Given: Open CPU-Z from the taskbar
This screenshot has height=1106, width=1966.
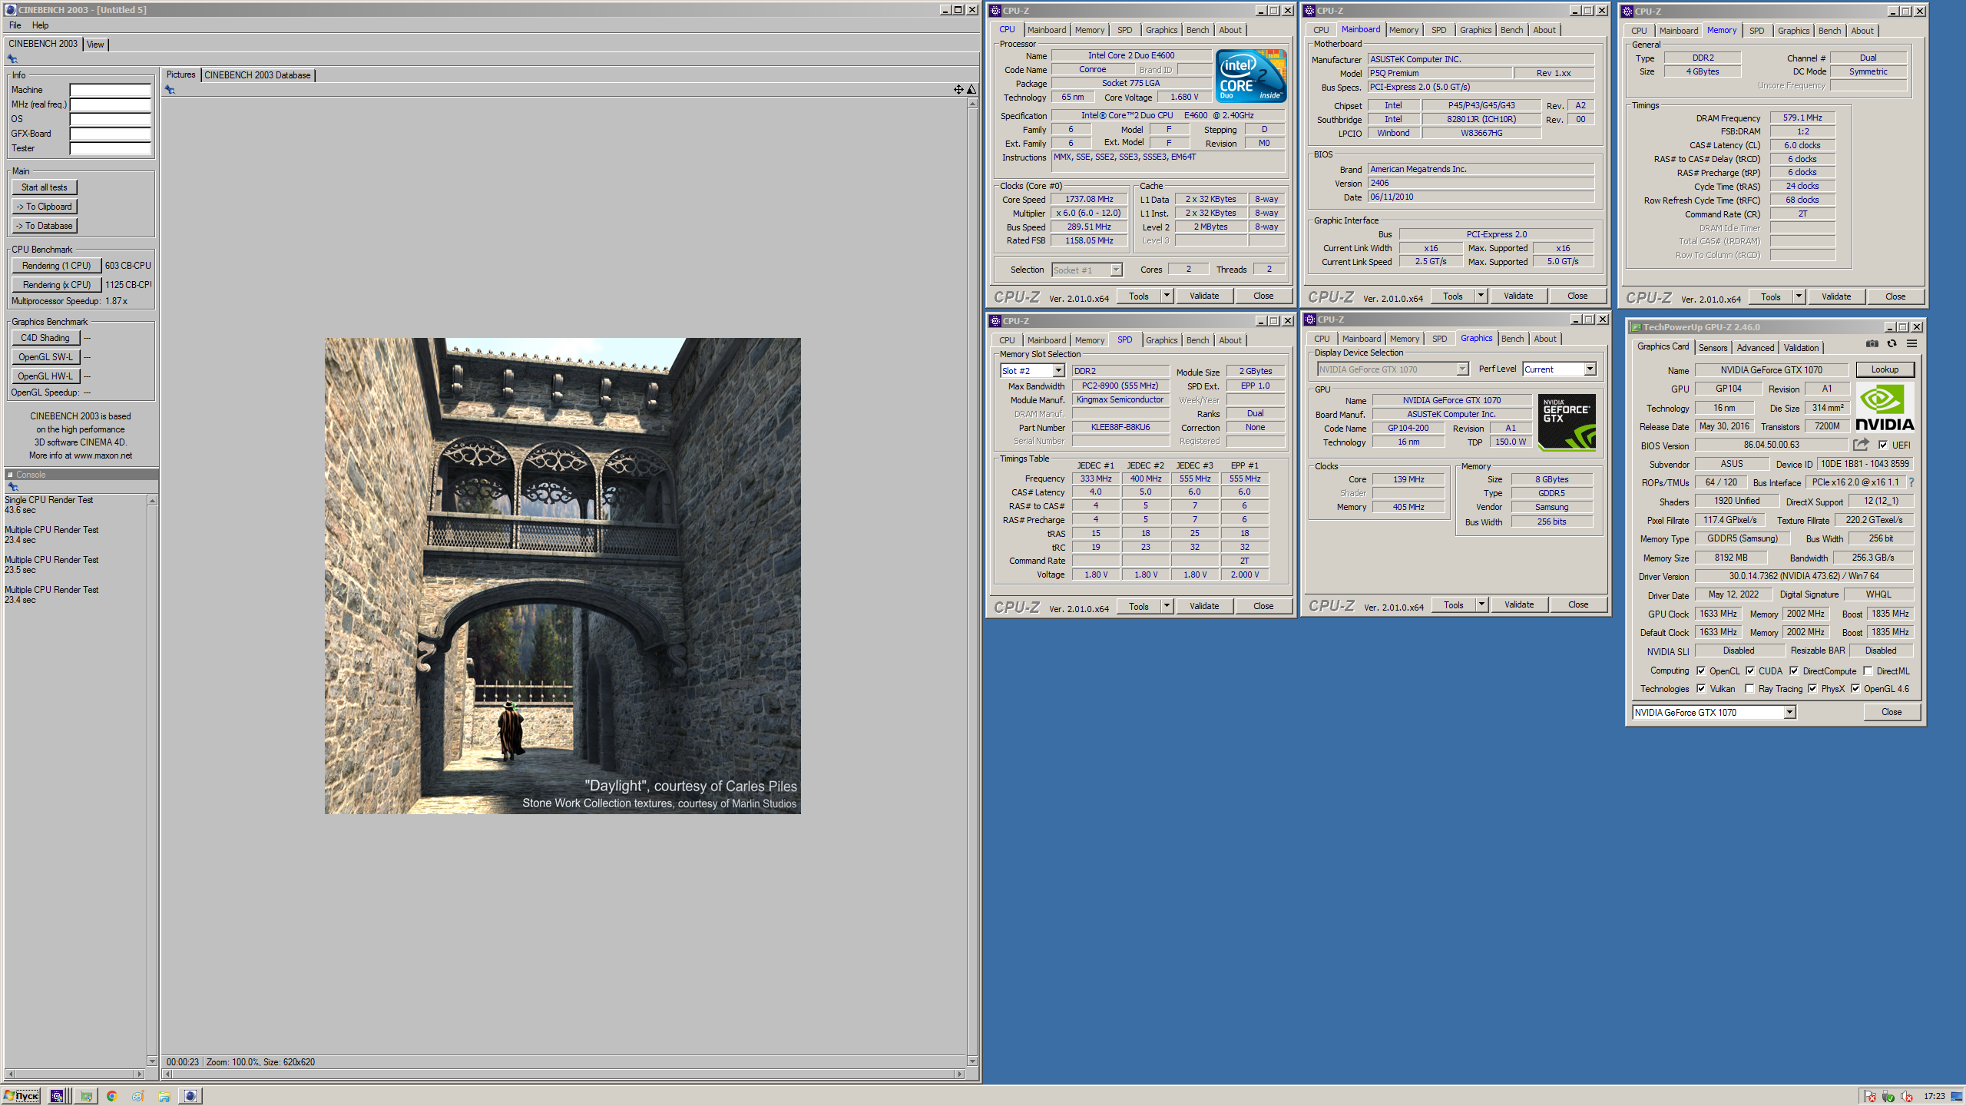Looking at the screenshot, I should point(58,1096).
